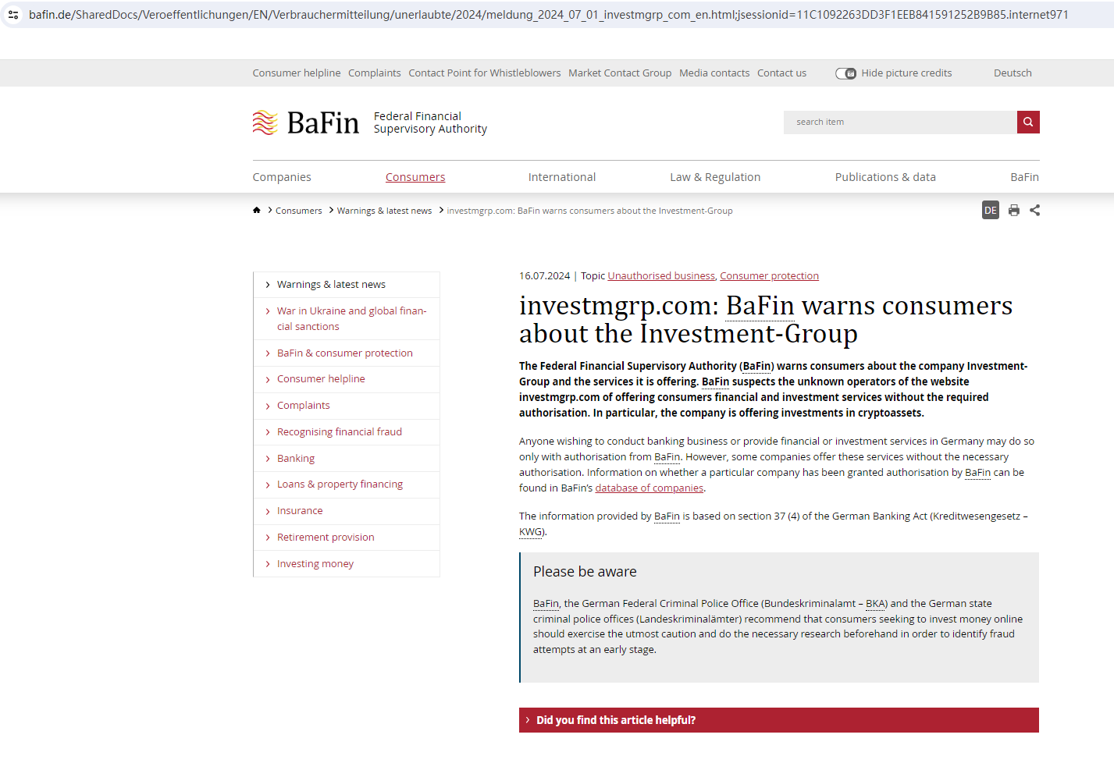This screenshot has width=1114, height=763.
Task: Switch to German via DE icon
Action: (991, 210)
